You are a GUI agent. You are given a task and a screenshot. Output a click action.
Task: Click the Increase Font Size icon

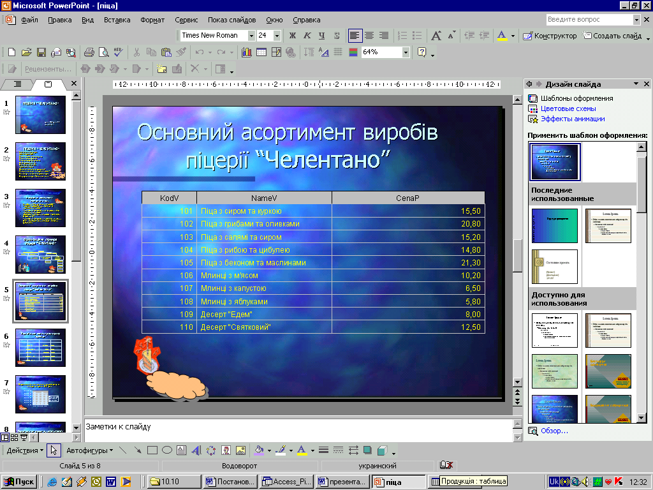436,36
